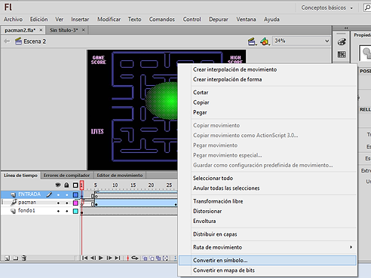Go to first frame button
The width and height of the screenshot is (371, 278).
(84, 258)
